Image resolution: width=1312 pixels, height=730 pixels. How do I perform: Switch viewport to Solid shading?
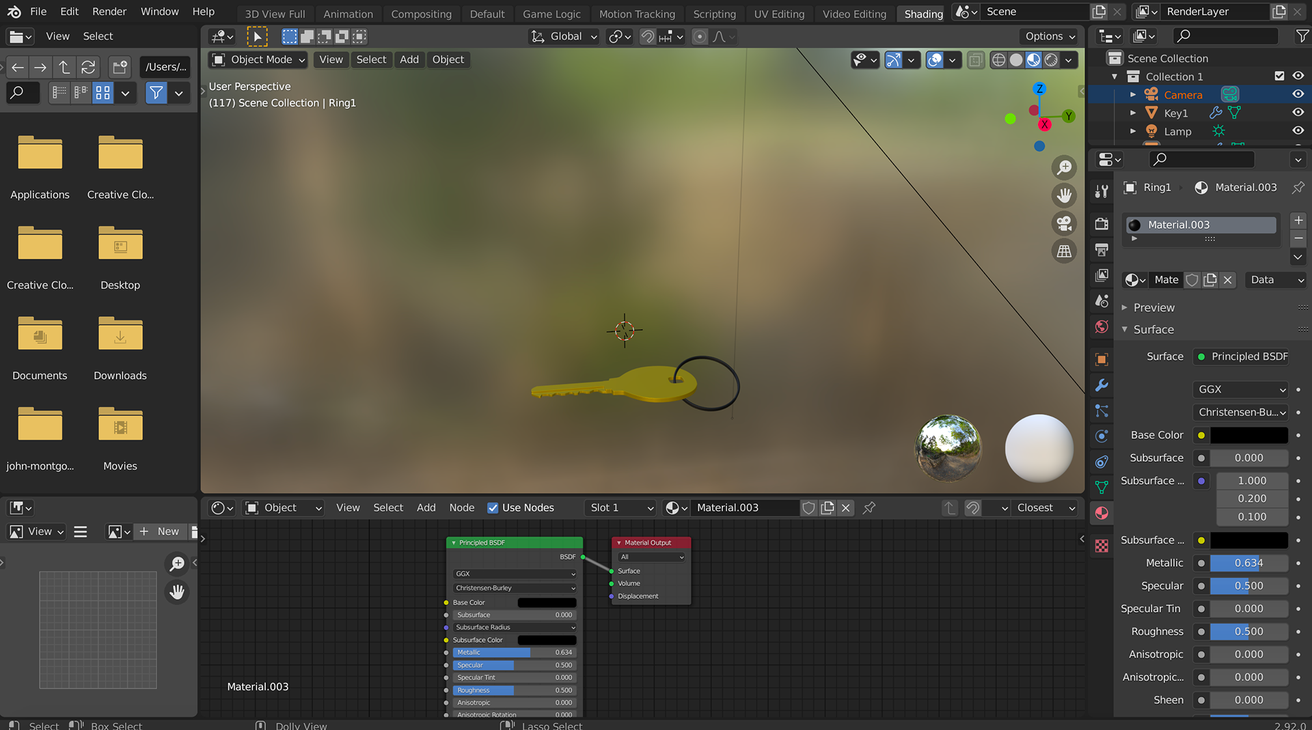coord(1016,60)
